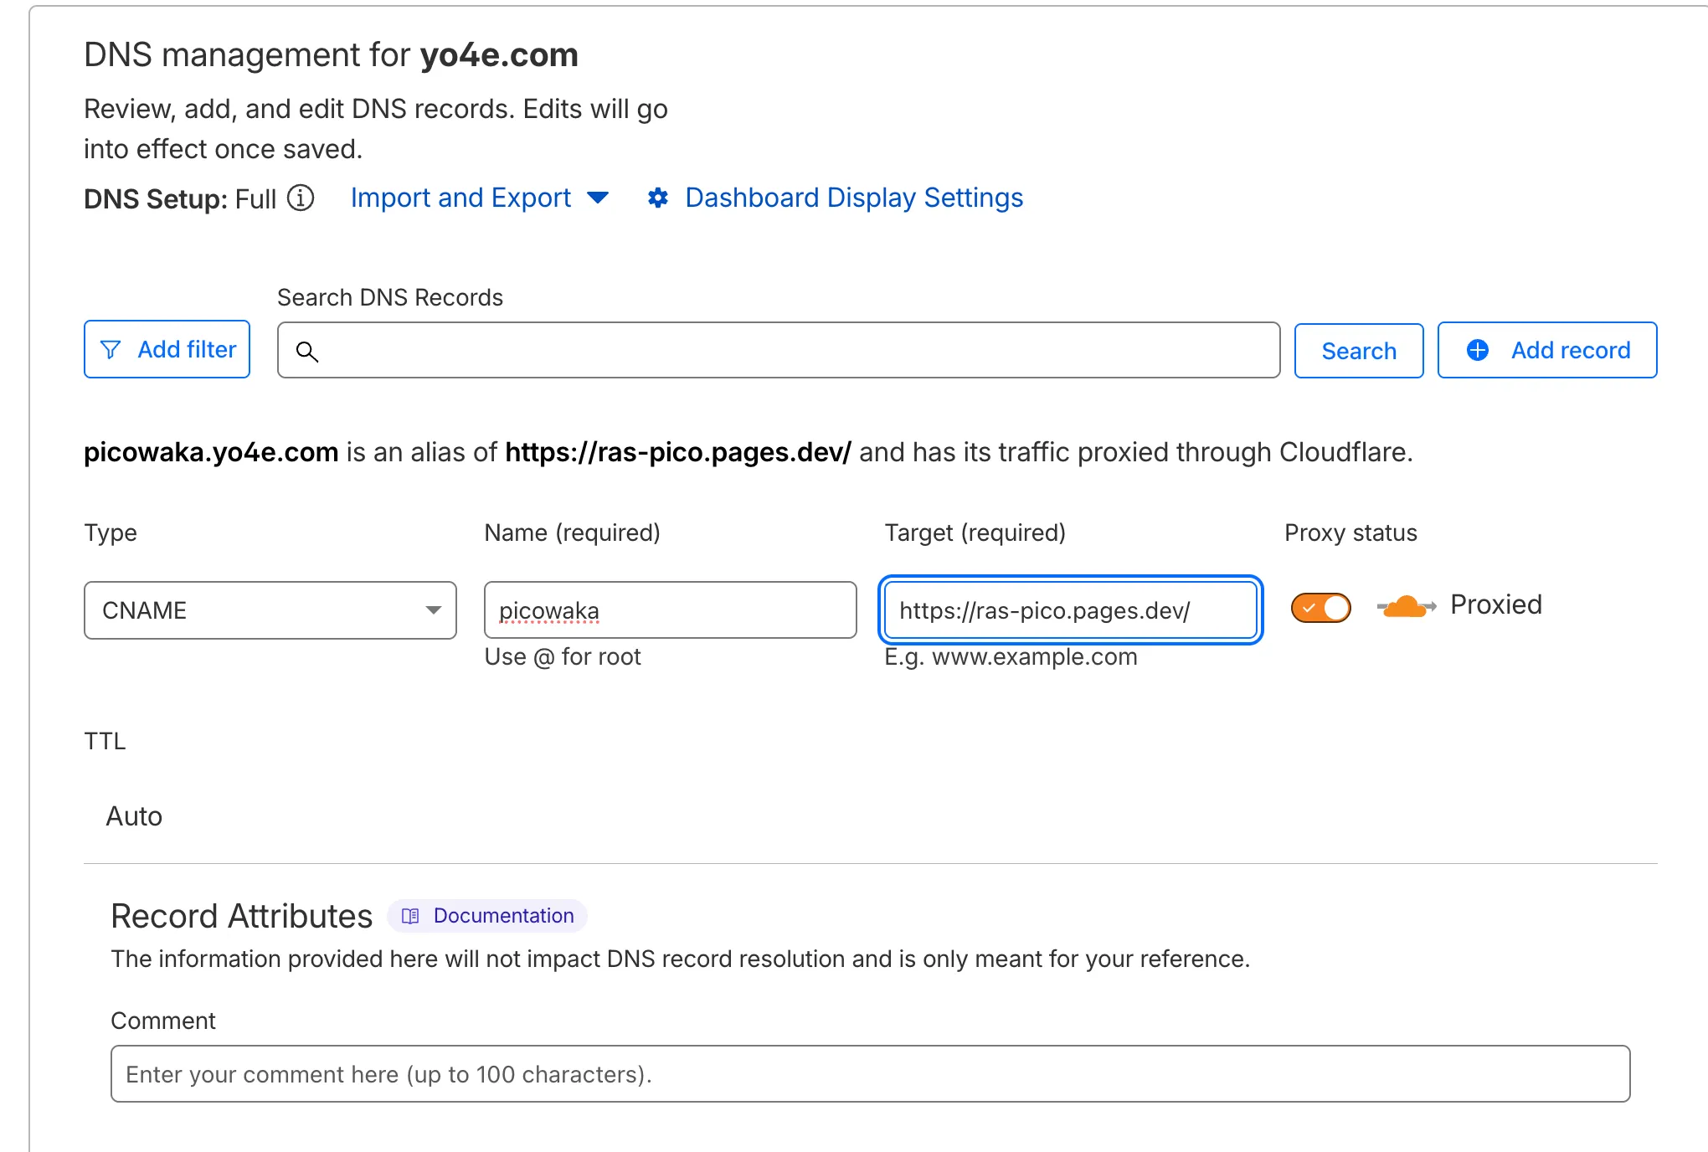Click the book icon beside Documentation
This screenshot has height=1152, width=1708.
[x=410, y=916]
